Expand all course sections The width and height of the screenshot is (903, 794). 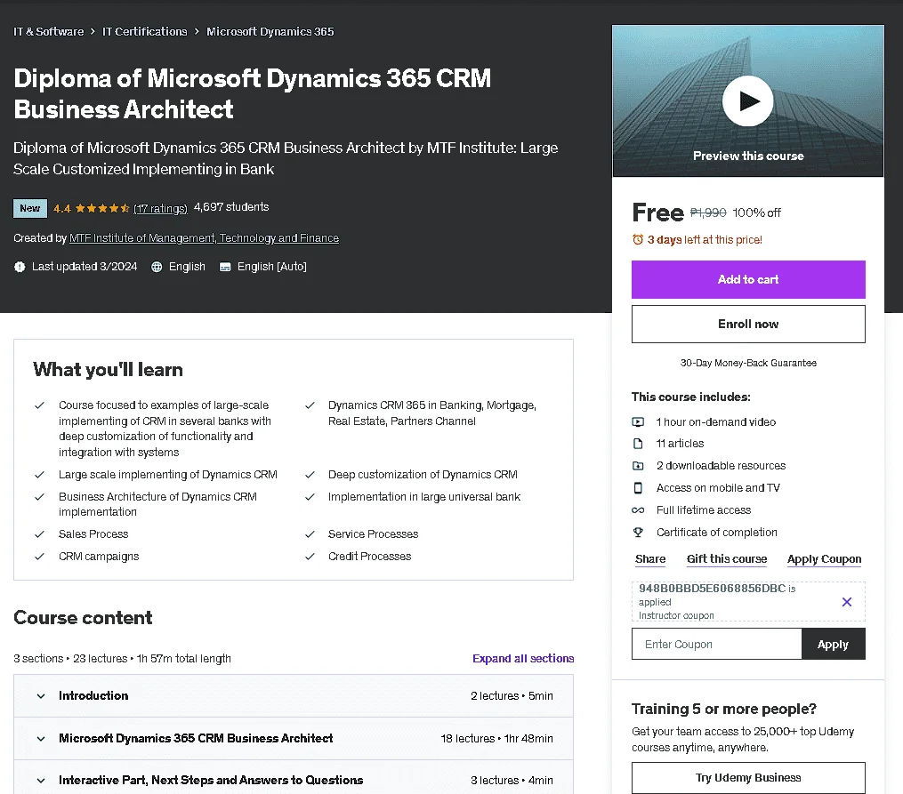pos(523,658)
